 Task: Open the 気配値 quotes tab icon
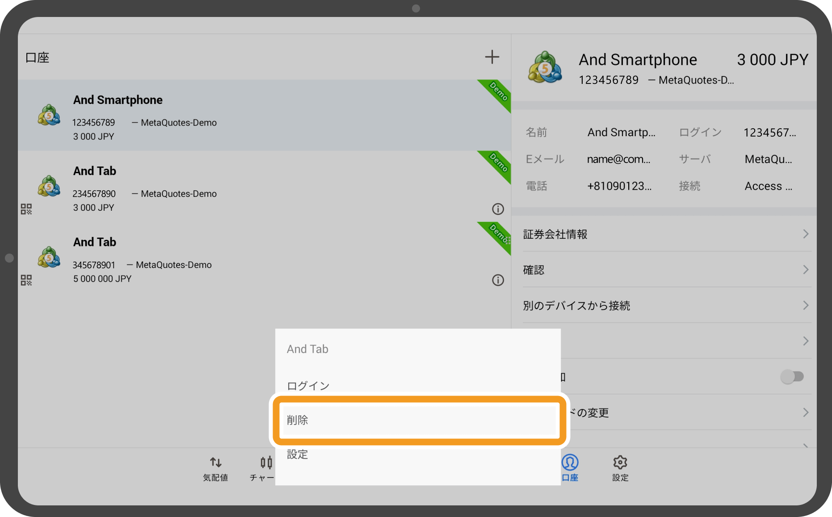tap(215, 468)
